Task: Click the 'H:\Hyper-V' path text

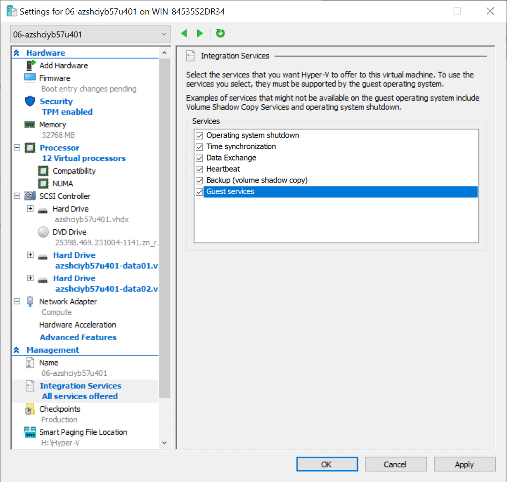Action: (60, 443)
